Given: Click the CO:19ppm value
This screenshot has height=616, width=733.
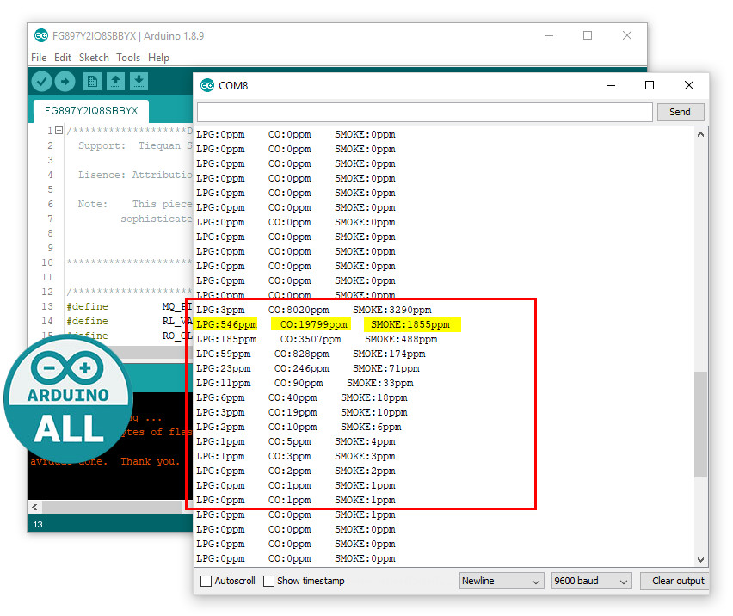Looking at the screenshot, I should pos(293,413).
